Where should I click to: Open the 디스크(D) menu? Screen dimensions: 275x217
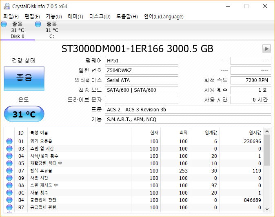coord(100,17)
